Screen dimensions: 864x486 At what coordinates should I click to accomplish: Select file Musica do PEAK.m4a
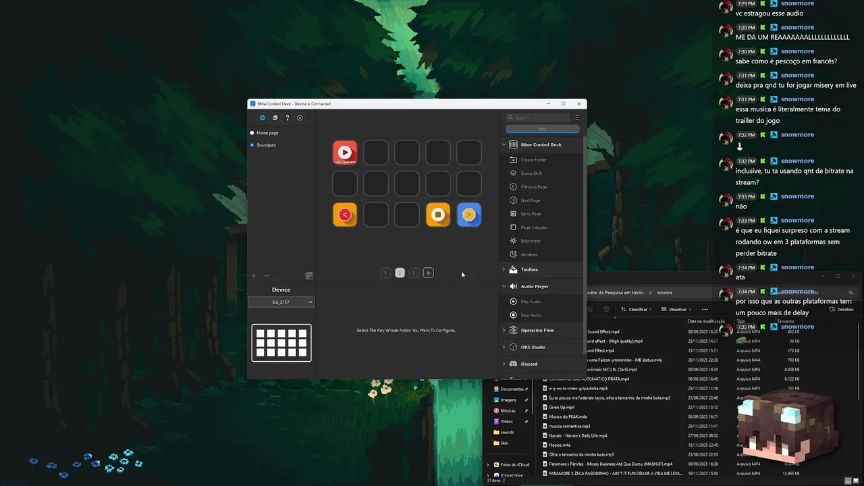click(564, 416)
